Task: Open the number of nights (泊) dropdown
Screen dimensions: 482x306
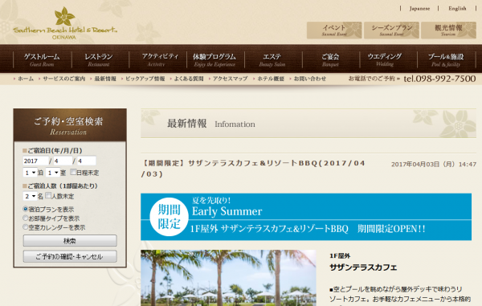Action: [31, 173]
